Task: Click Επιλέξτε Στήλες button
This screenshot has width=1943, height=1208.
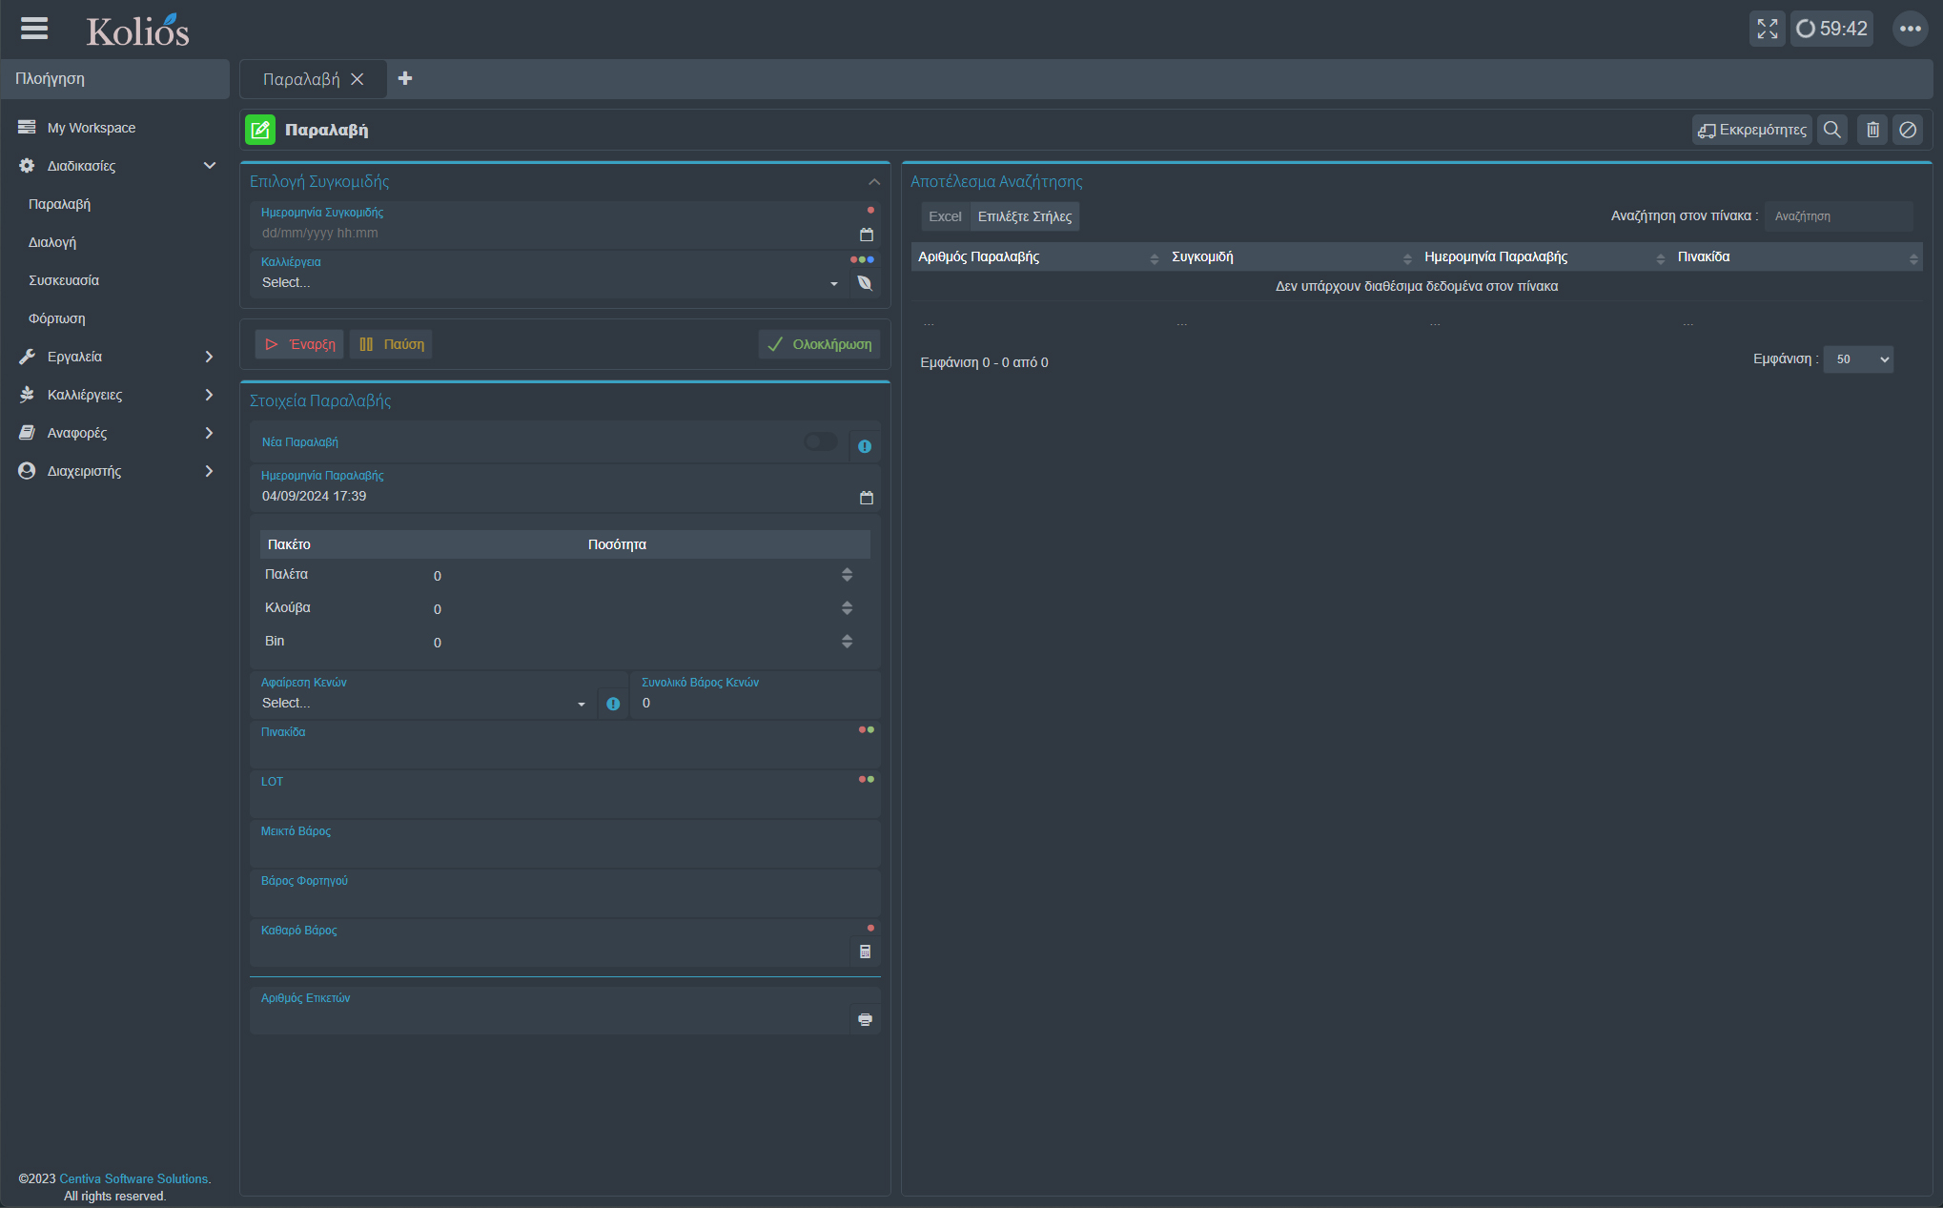Action: [x=1025, y=216]
